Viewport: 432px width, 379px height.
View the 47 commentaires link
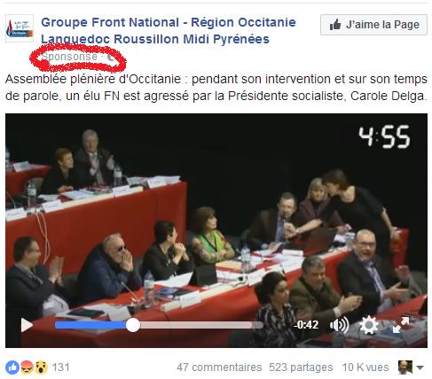219,367
